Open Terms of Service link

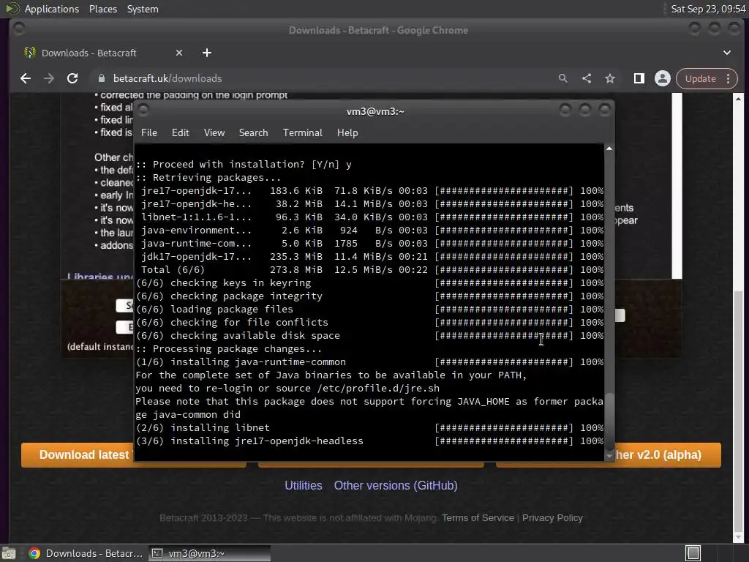coord(478,518)
